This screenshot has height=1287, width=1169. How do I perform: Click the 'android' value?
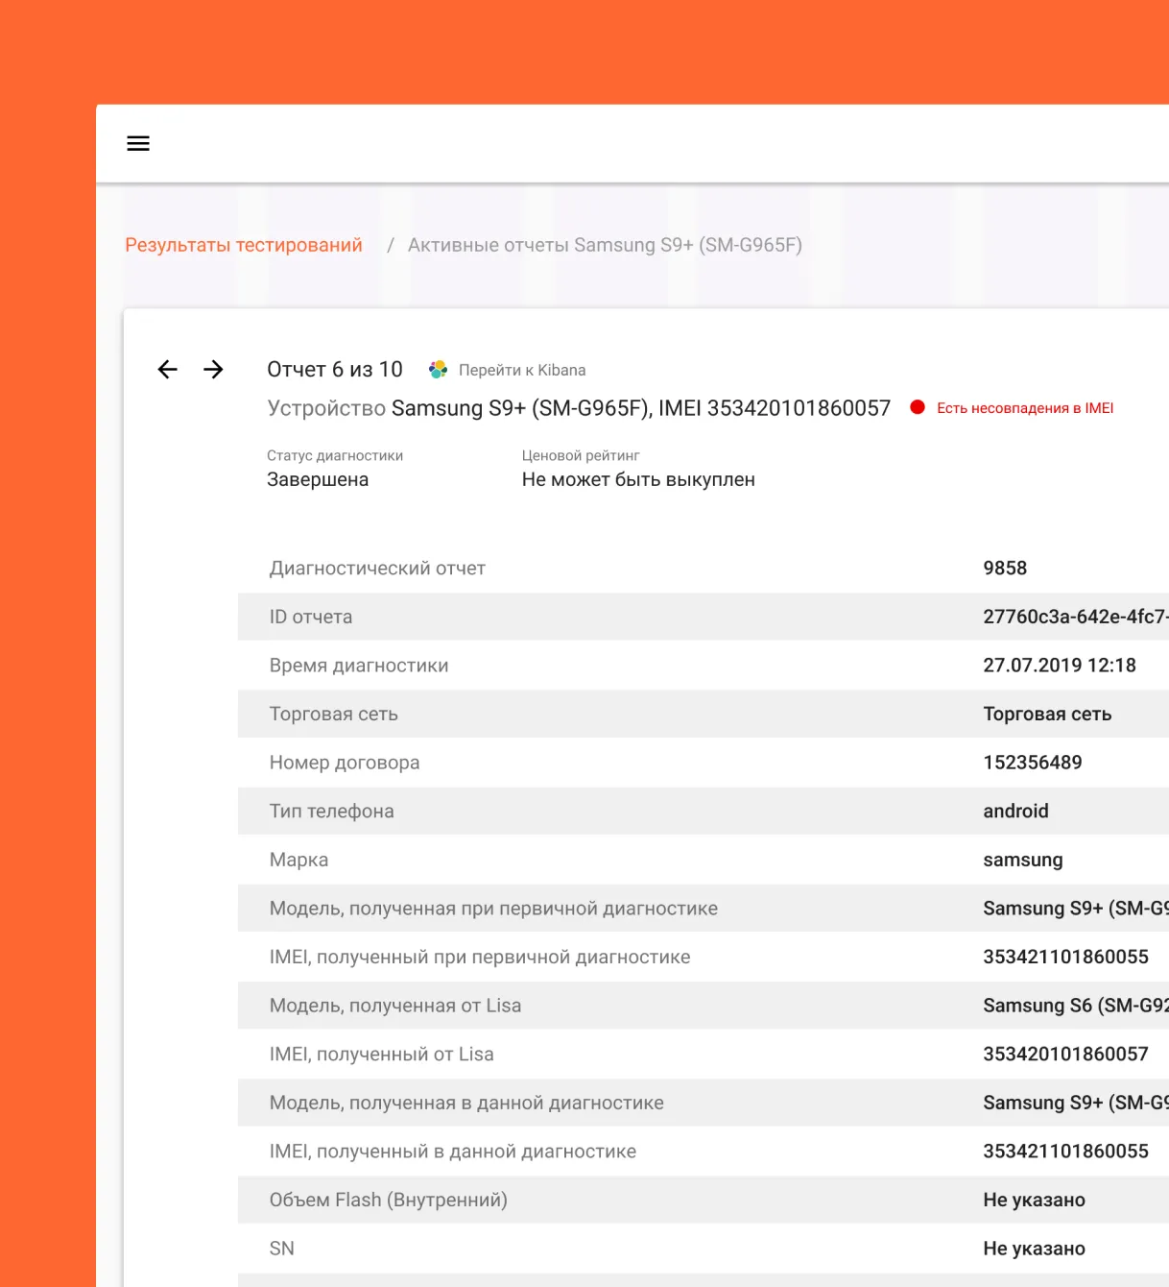coord(1015,812)
